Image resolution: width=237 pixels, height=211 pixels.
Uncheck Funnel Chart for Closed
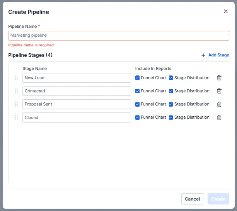137,117
